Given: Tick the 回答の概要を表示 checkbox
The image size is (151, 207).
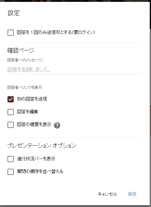Looking at the screenshot, I should pyautogui.click(x=11, y=125).
